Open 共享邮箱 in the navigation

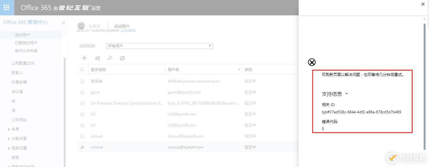point(19,82)
